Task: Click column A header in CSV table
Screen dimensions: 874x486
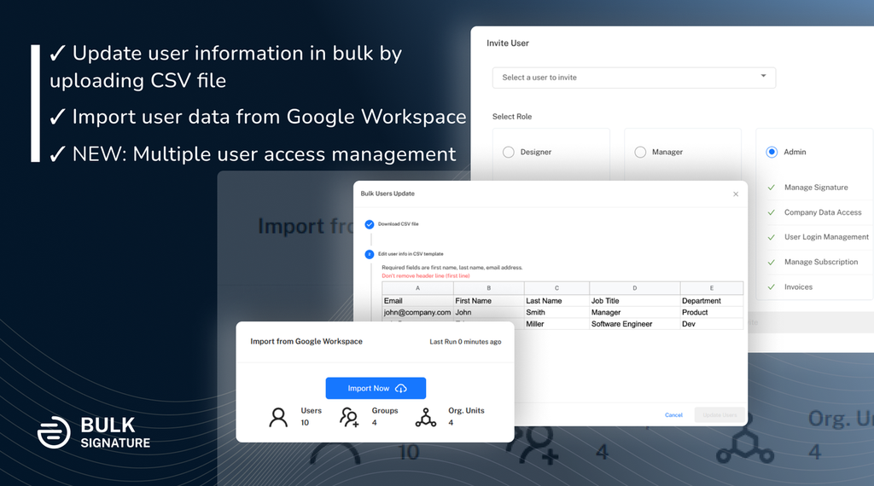Action: 417,288
